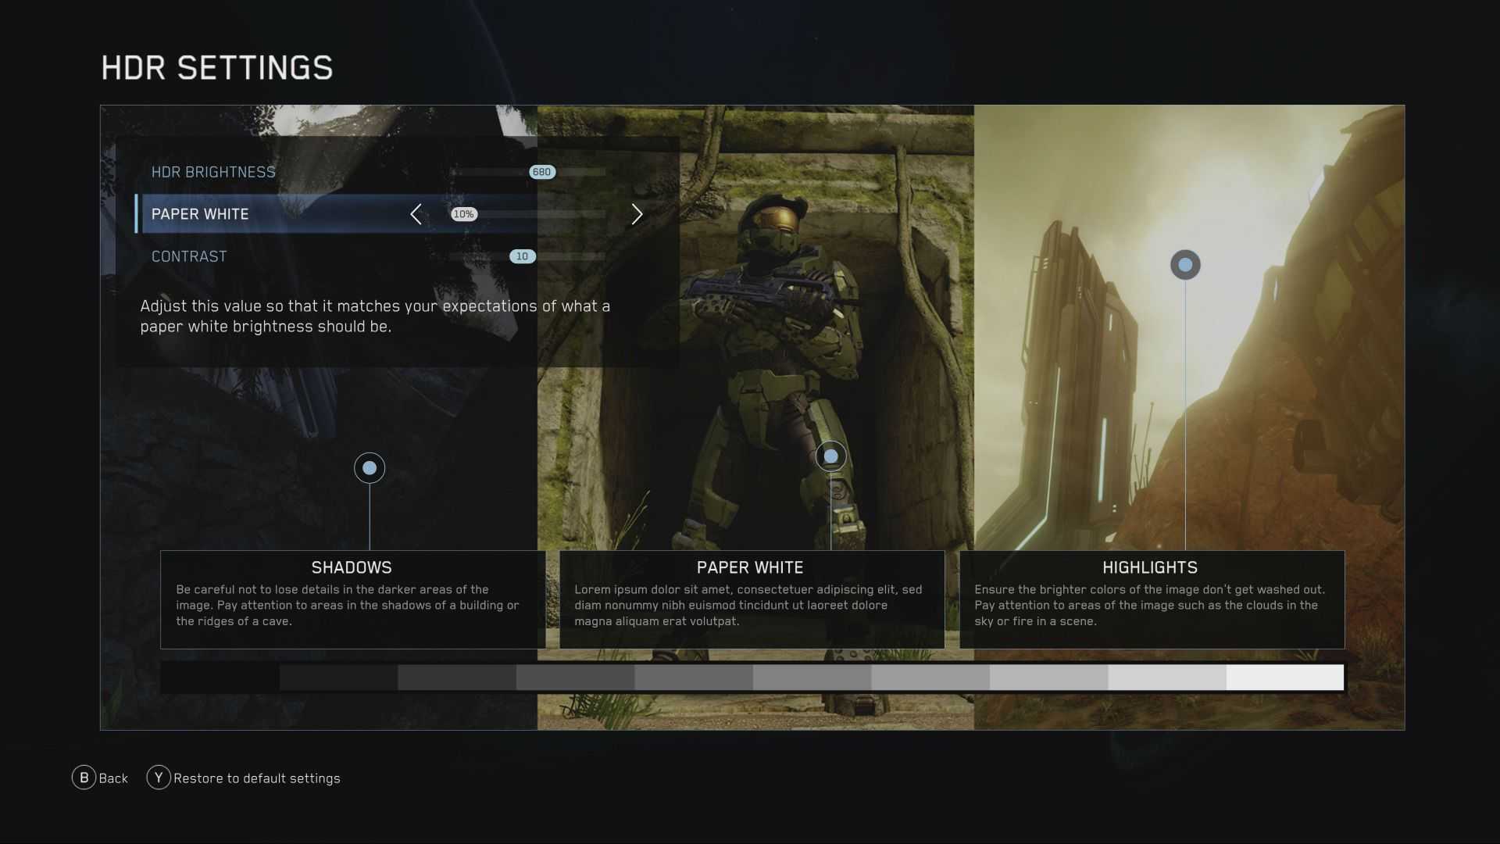The height and width of the screenshot is (844, 1500).
Task: Click the 'Adjust this value' description text
Action: (375, 316)
